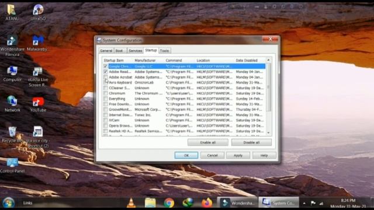Click the Windows Start orb
374x210 pixels.
point(9,203)
